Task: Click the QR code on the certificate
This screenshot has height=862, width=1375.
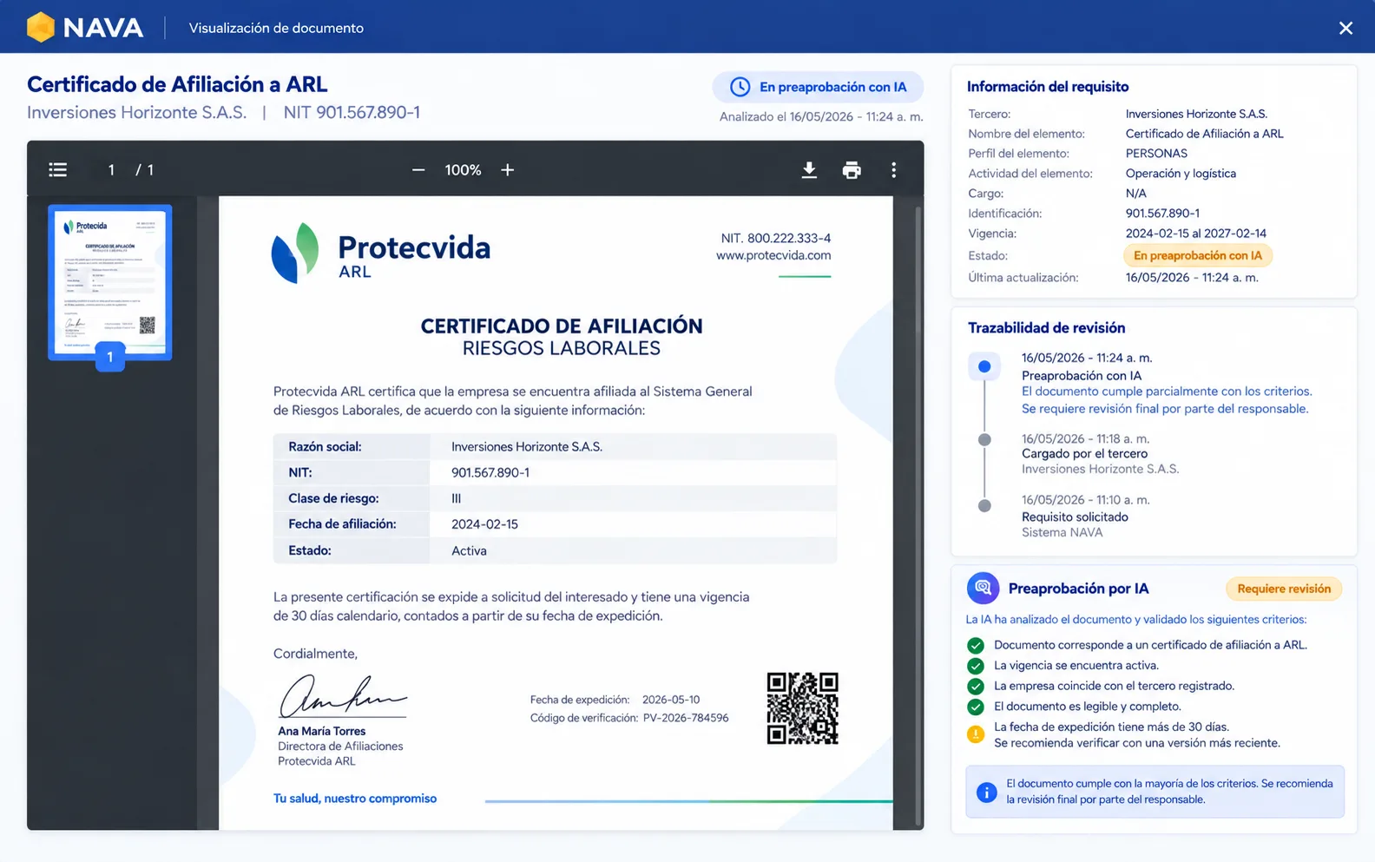Action: coord(802,708)
